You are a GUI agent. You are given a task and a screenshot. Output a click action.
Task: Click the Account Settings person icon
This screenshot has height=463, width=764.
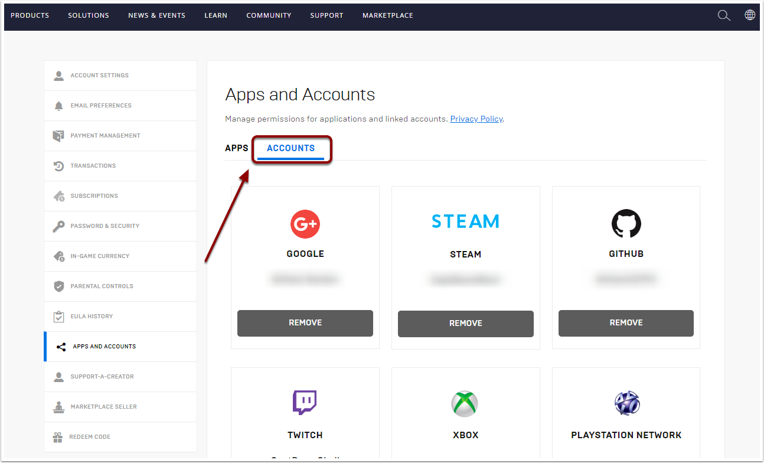[58, 76]
